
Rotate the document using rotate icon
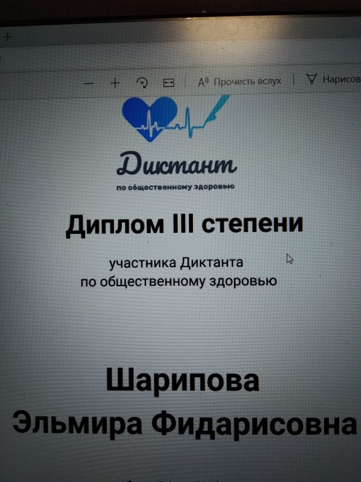[143, 82]
